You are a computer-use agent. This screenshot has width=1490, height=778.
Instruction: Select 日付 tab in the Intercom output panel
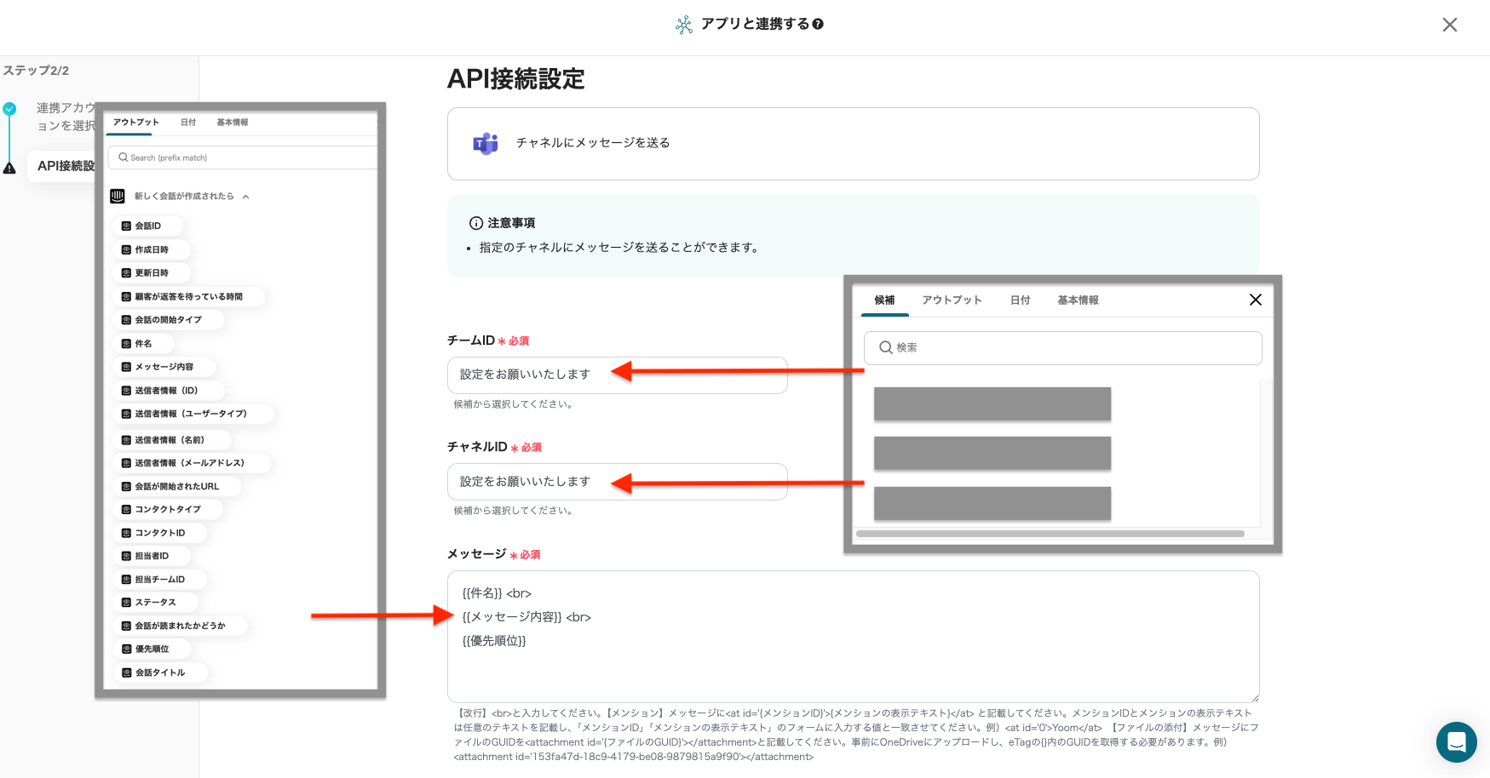coord(188,123)
